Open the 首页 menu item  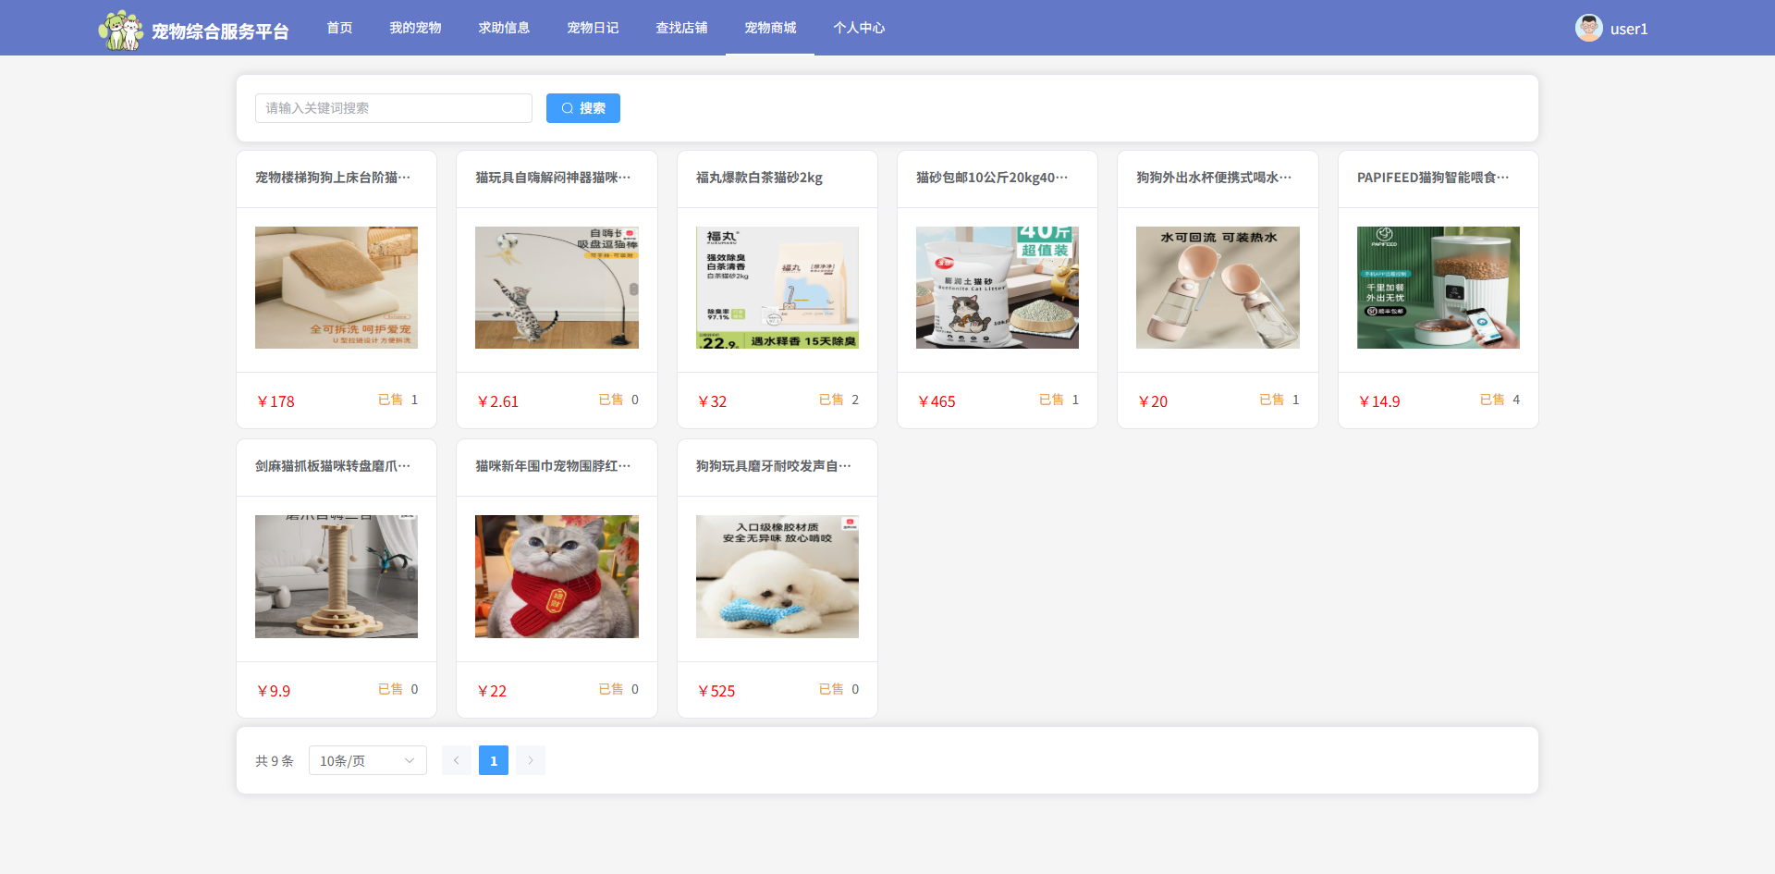pos(339,28)
